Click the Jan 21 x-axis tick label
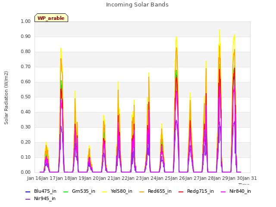Screen dimensions: 276x207 (x=106, y=178)
